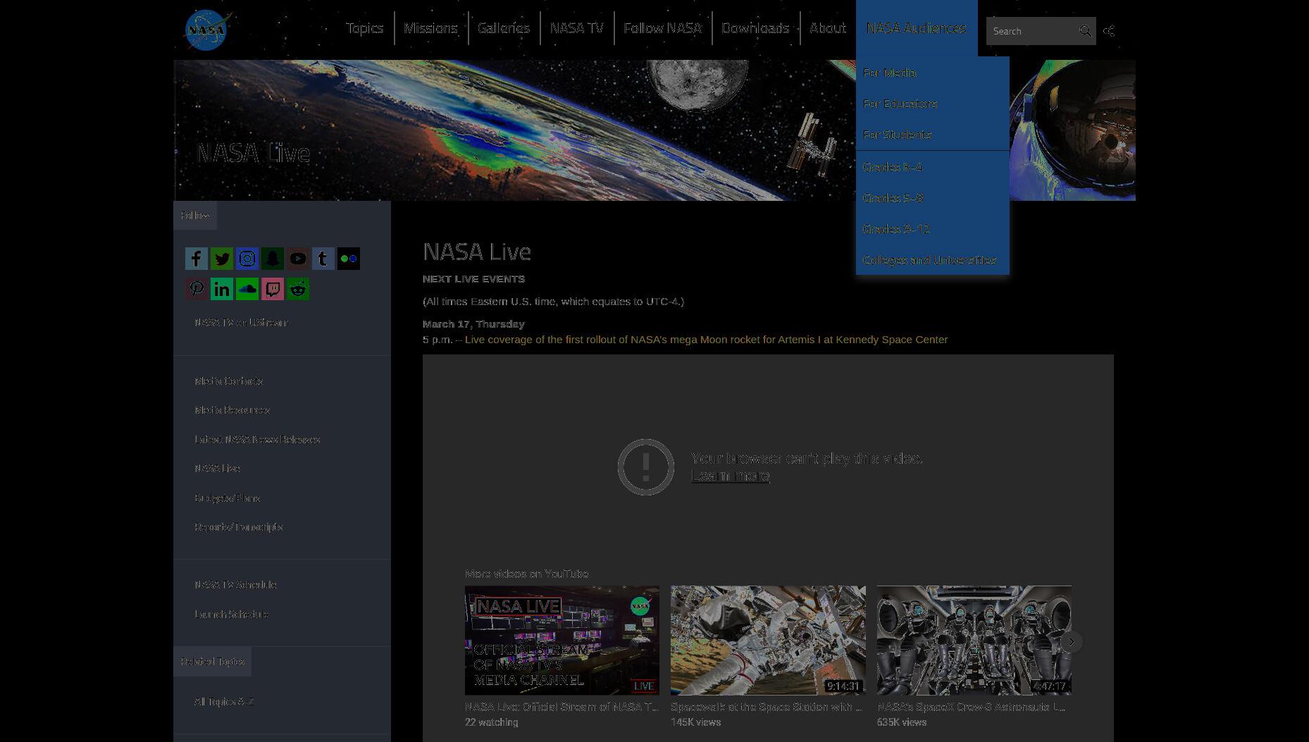The image size is (1309, 742).
Task: Open NASA's SoundCloud icon
Action: click(247, 289)
